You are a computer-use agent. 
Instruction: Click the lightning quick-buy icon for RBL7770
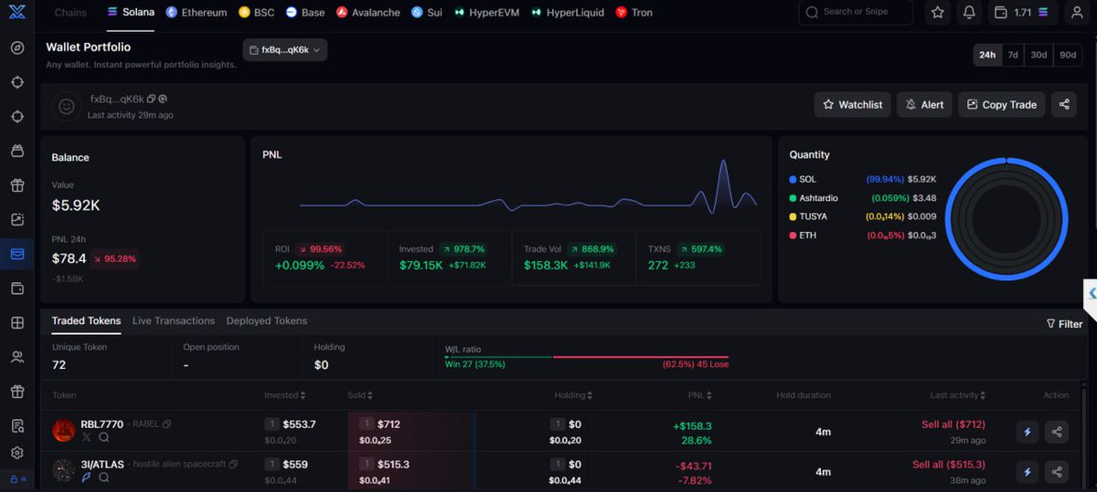click(x=1028, y=432)
